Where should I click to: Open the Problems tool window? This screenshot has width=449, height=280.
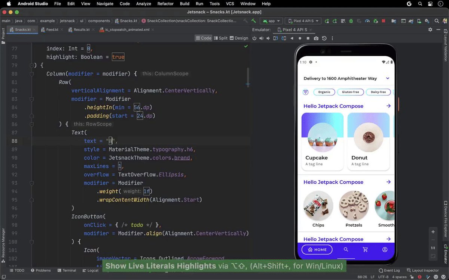(41, 270)
